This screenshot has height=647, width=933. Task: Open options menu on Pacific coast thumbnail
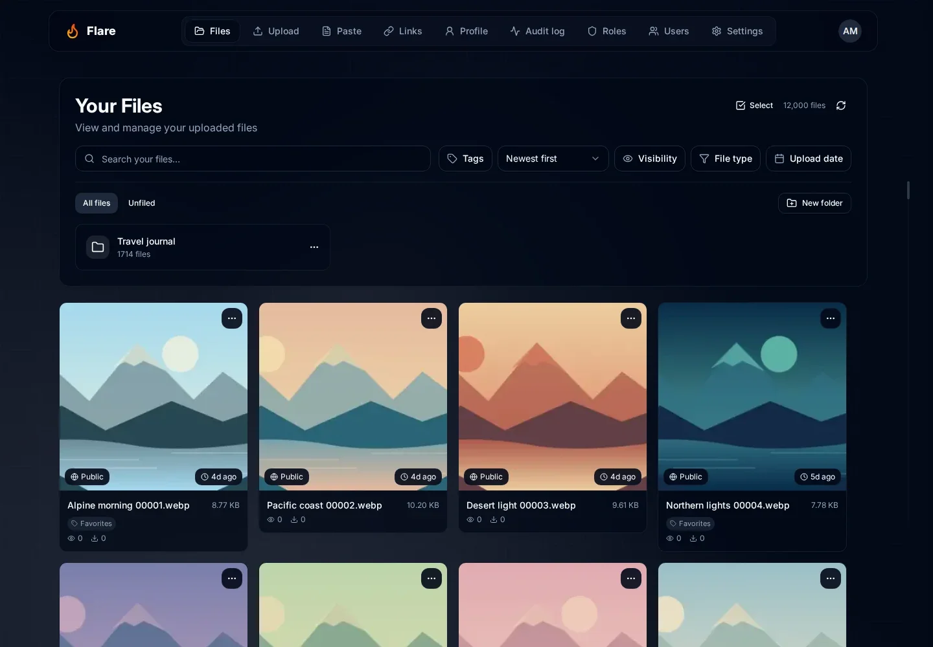pyautogui.click(x=432, y=318)
